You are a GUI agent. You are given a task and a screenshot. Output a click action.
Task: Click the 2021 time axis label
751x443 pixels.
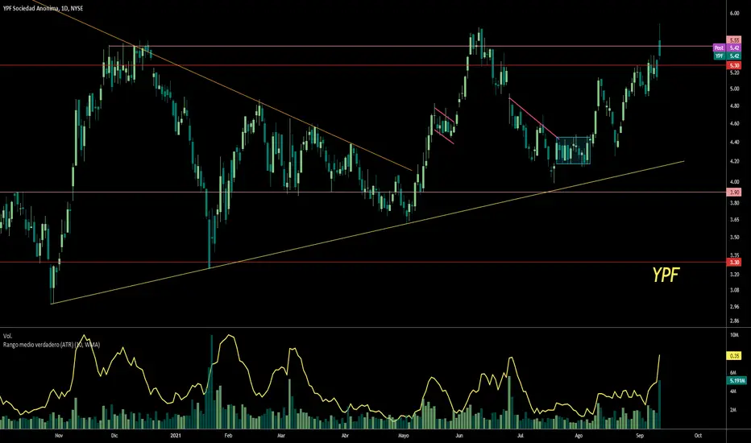click(176, 435)
